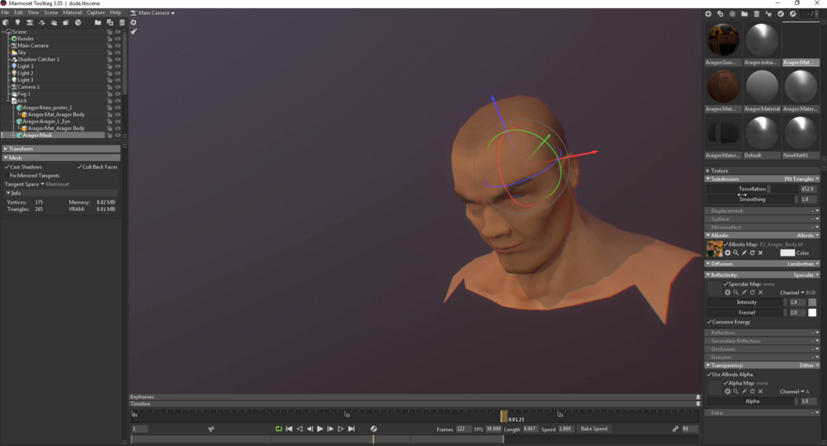Click the Tessellation slider

pyautogui.click(x=753, y=189)
